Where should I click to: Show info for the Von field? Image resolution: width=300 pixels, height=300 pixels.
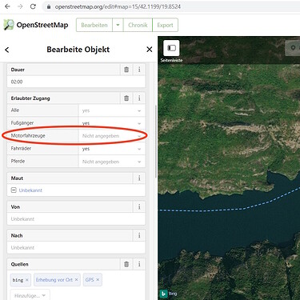click(x=139, y=206)
